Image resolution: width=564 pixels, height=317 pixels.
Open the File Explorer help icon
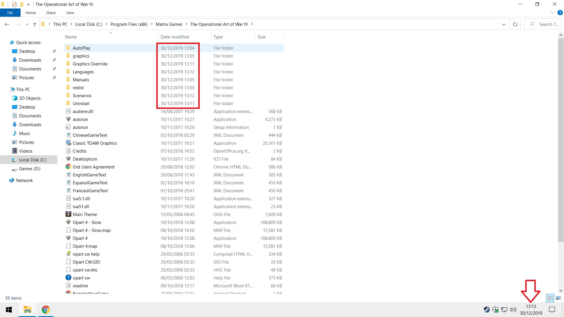(x=560, y=13)
